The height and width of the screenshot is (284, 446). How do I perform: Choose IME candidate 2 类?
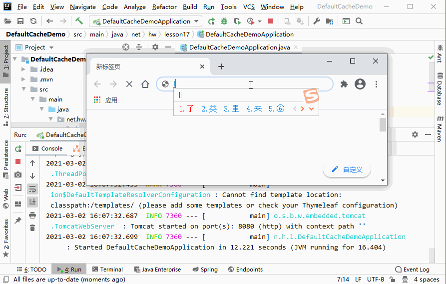(x=209, y=108)
